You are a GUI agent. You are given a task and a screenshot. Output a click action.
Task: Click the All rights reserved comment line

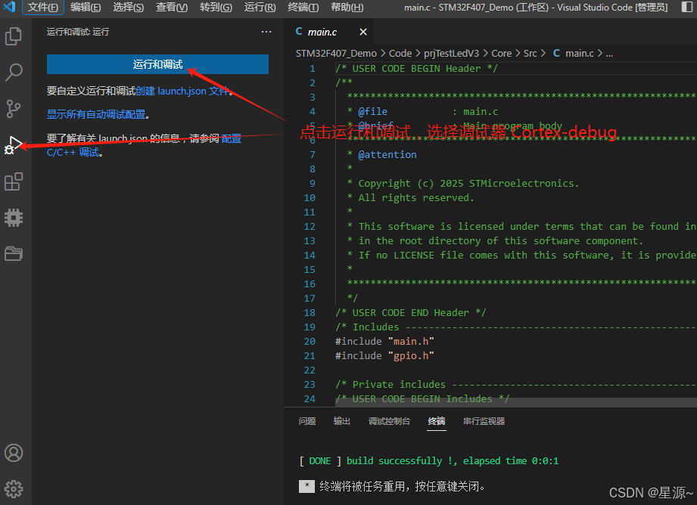point(410,197)
